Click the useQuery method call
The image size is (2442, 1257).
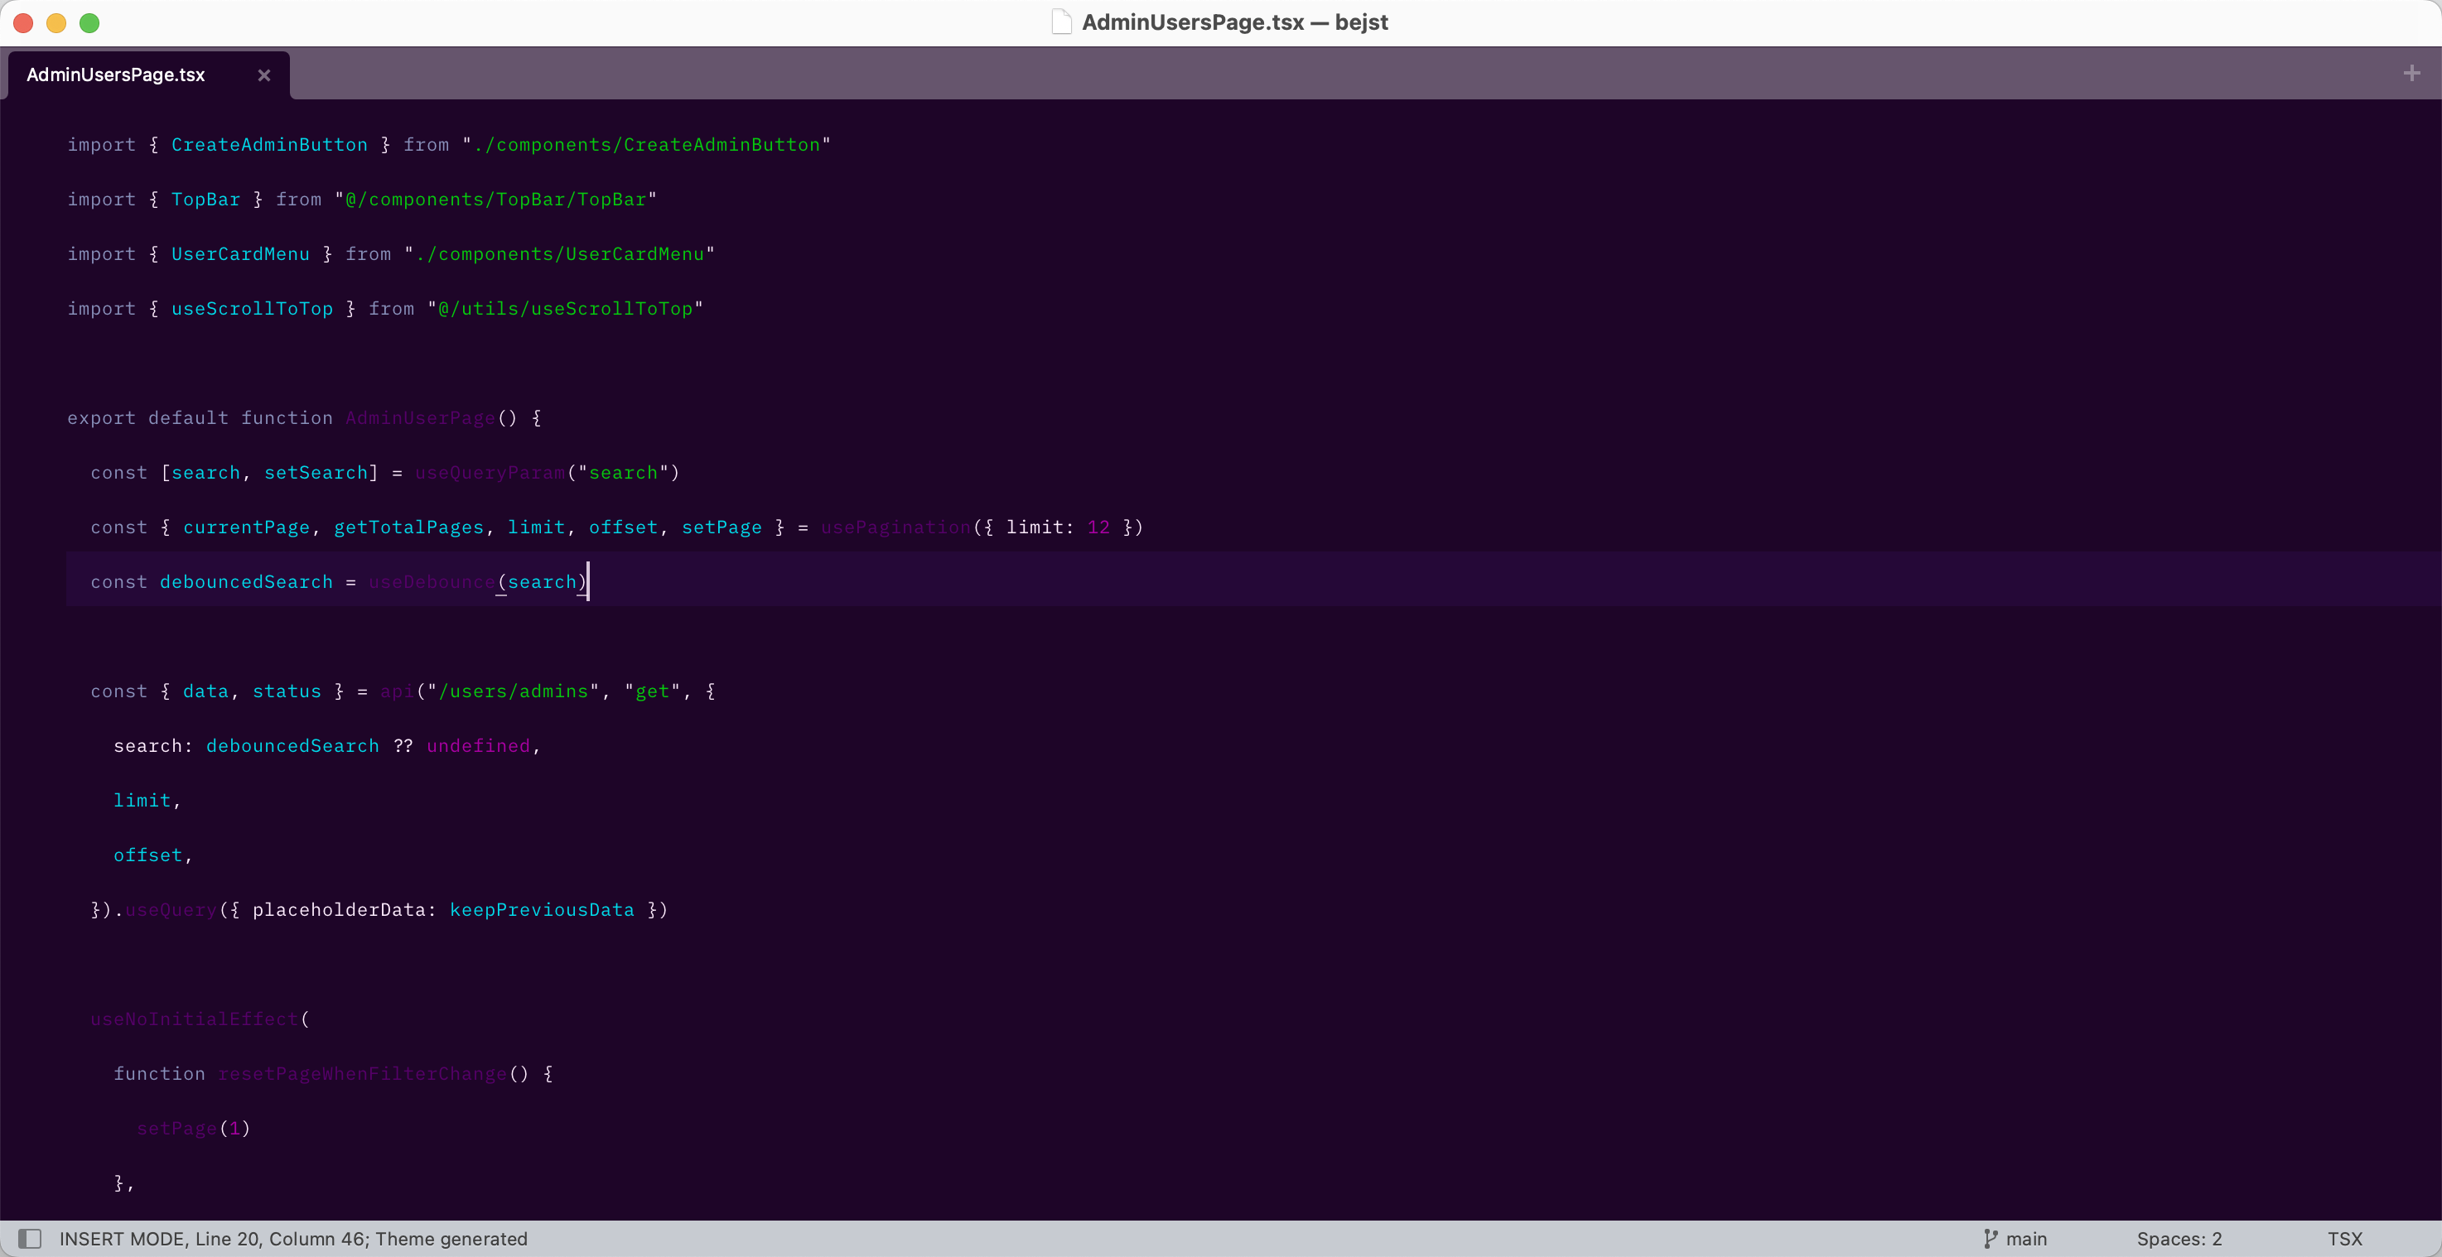click(x=171, y=910)
